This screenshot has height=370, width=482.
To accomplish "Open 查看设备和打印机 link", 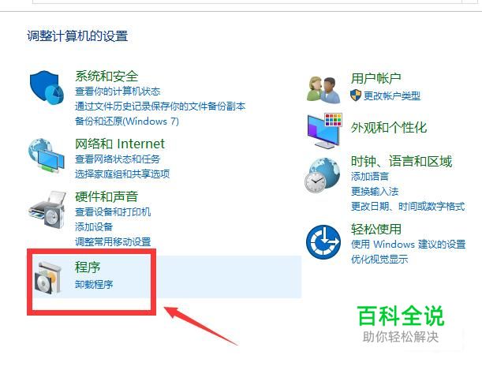I will click(113, 211).
